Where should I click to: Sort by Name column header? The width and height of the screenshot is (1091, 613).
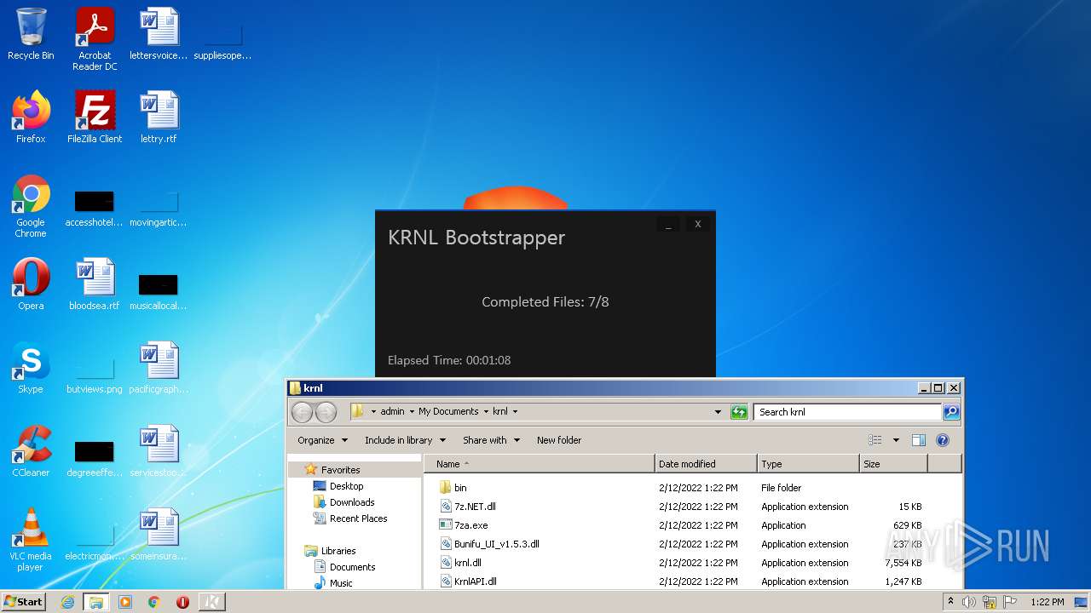pos(540,464)
